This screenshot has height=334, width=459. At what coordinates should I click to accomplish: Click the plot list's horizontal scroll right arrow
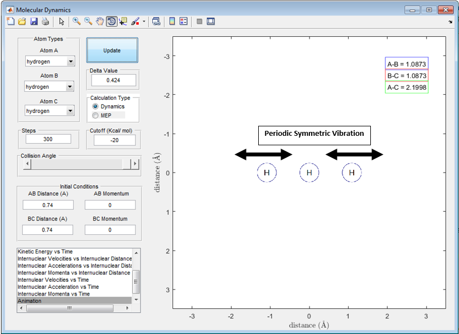point(127,308)
